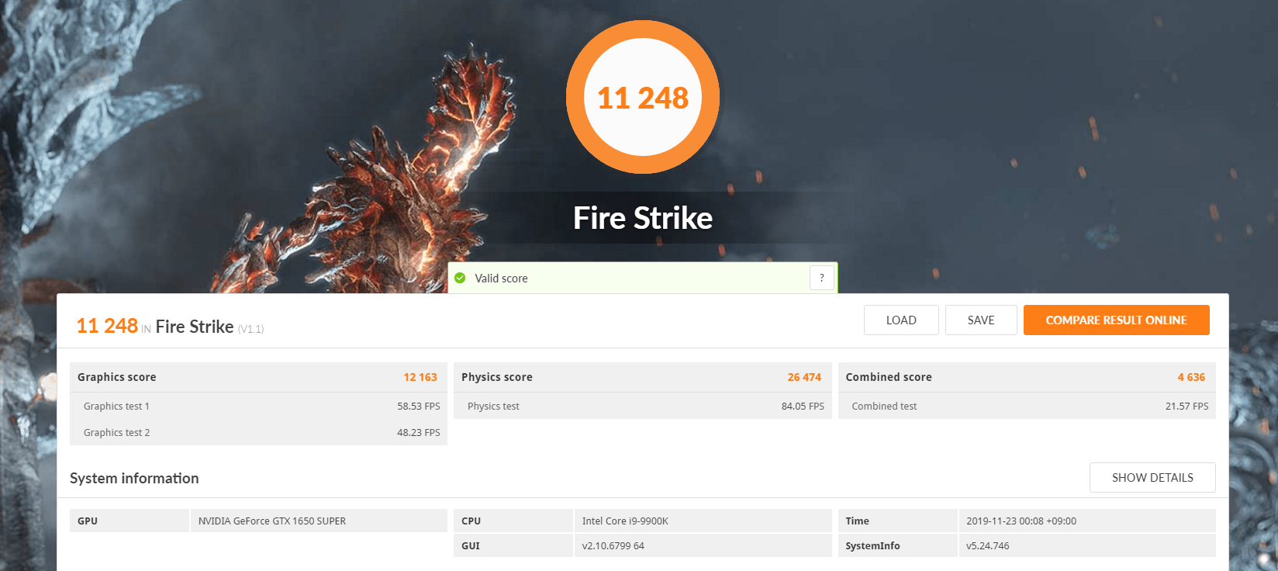Select the 21.57 FPS value
Image resolution: width=1278 pixels, height=571 pixels.
click(1186, 406)
